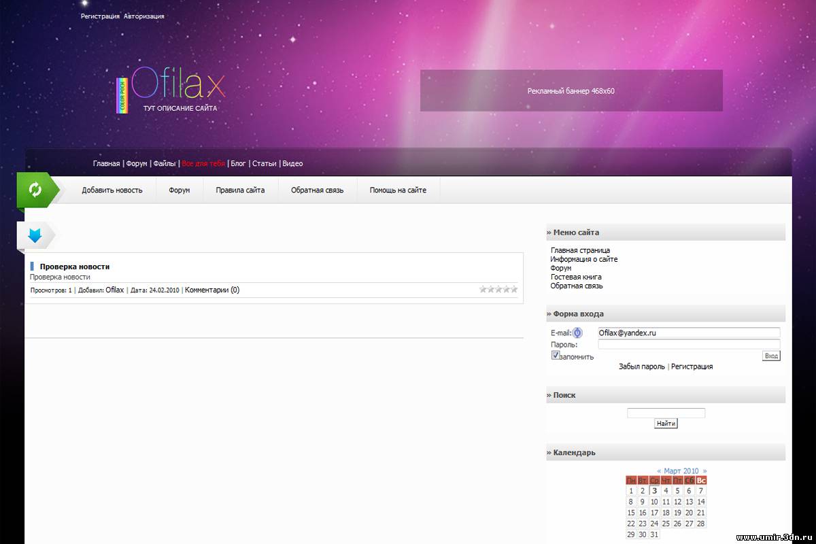Rate the news one star
This screenshot has height=544, width=816.
pos(483,288)
